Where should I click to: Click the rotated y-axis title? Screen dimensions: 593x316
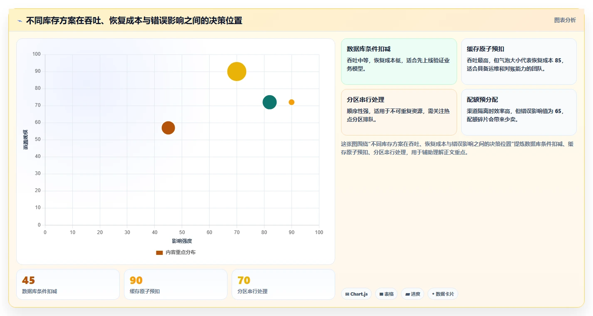point(26,140)
